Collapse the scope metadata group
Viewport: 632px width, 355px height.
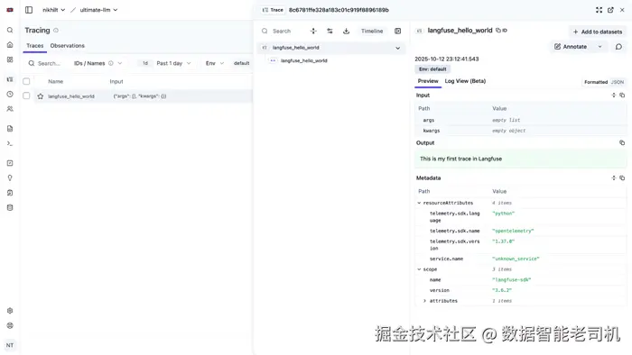(419, 269)
